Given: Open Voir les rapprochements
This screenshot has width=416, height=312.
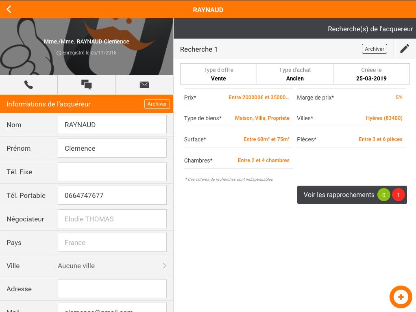Looking at the screenshot, I should coord(352,195).
